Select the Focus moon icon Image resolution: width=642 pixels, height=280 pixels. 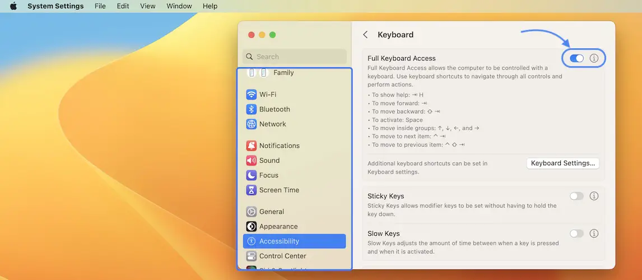click(252, 175)
